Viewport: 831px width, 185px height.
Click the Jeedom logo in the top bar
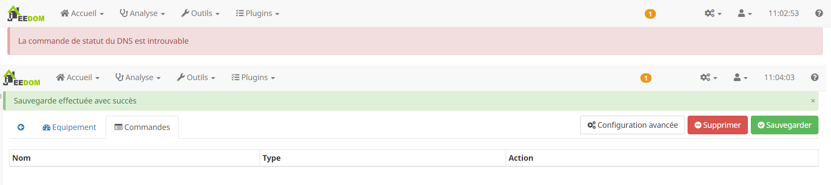click(x=26, y=13)
